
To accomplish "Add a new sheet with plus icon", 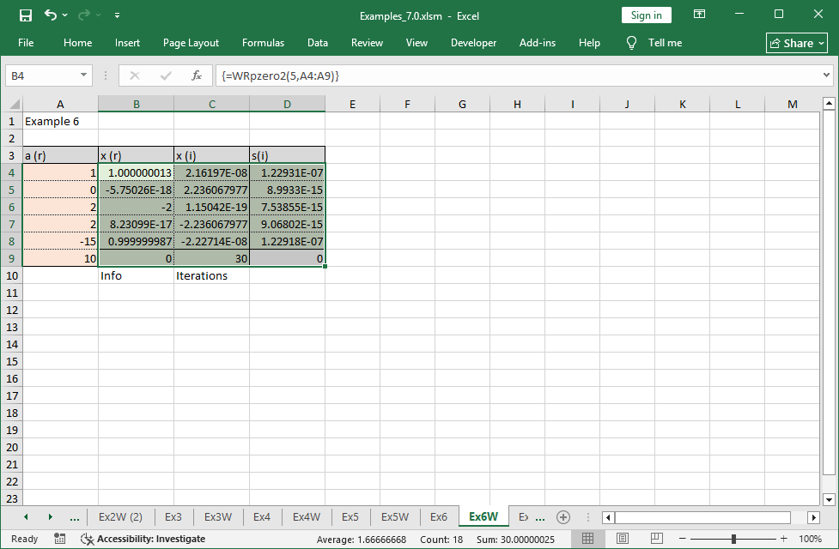I will 563,517.
